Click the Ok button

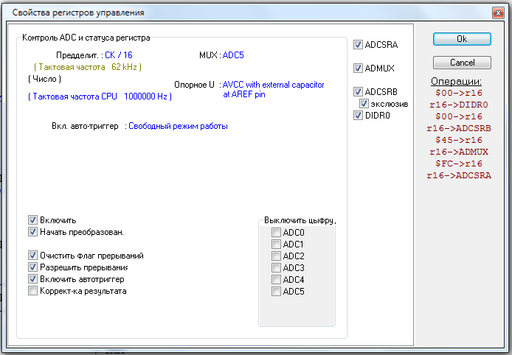pos(462,38)
